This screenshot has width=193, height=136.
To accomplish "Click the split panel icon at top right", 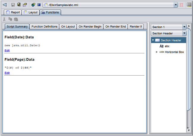I will pyautogui.click(x=189, y=5).
